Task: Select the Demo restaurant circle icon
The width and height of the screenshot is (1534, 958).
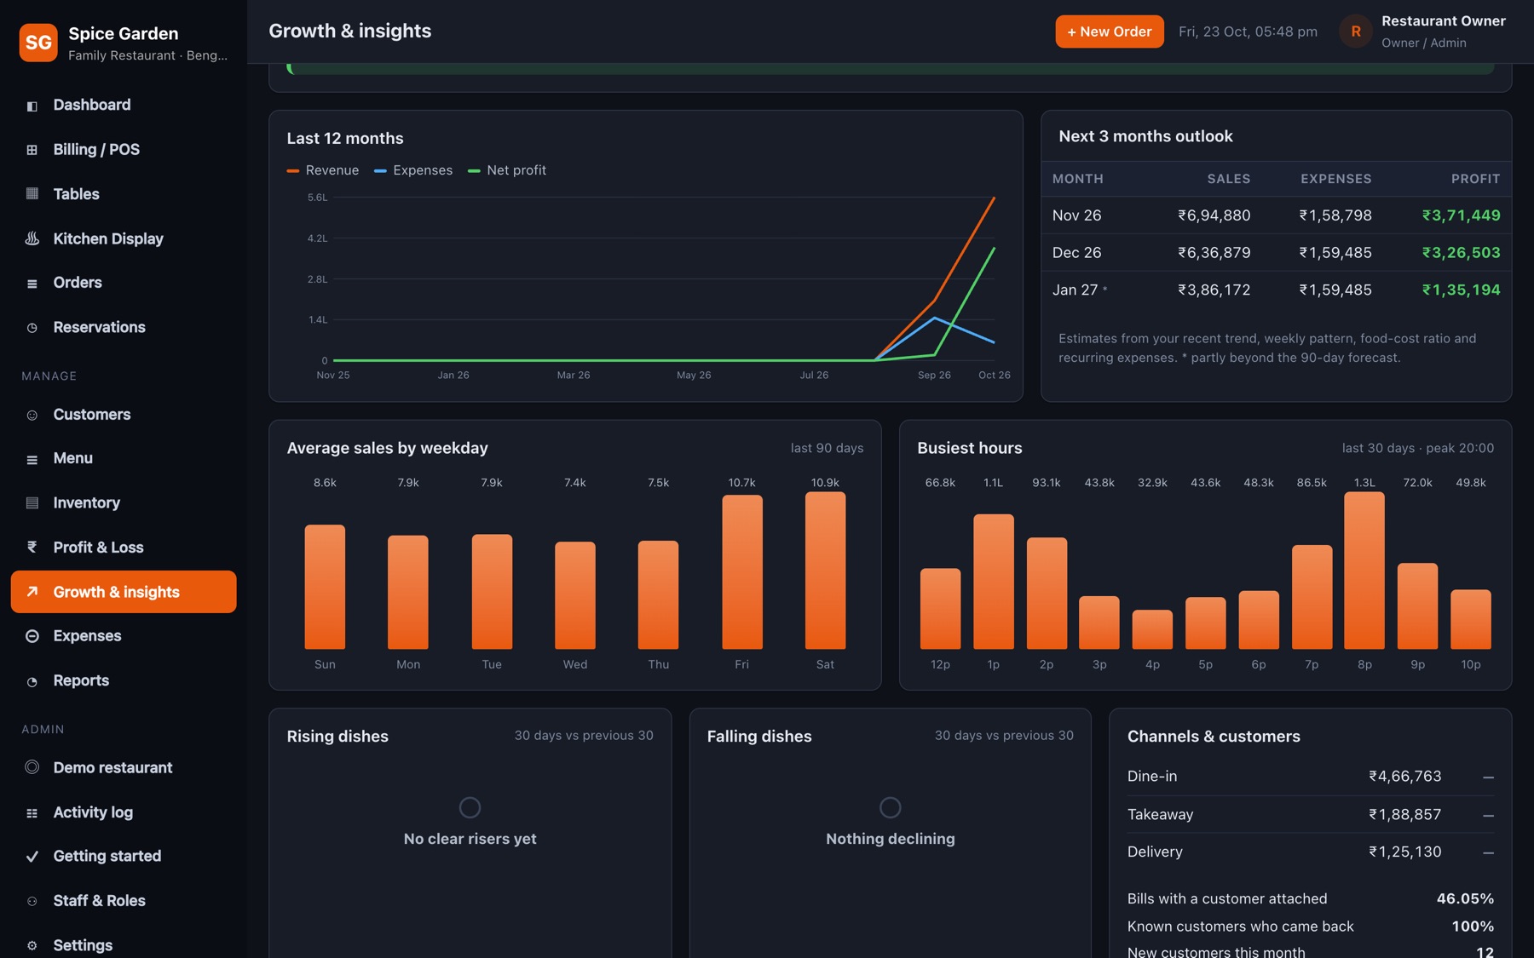Action: pos(32,767)
